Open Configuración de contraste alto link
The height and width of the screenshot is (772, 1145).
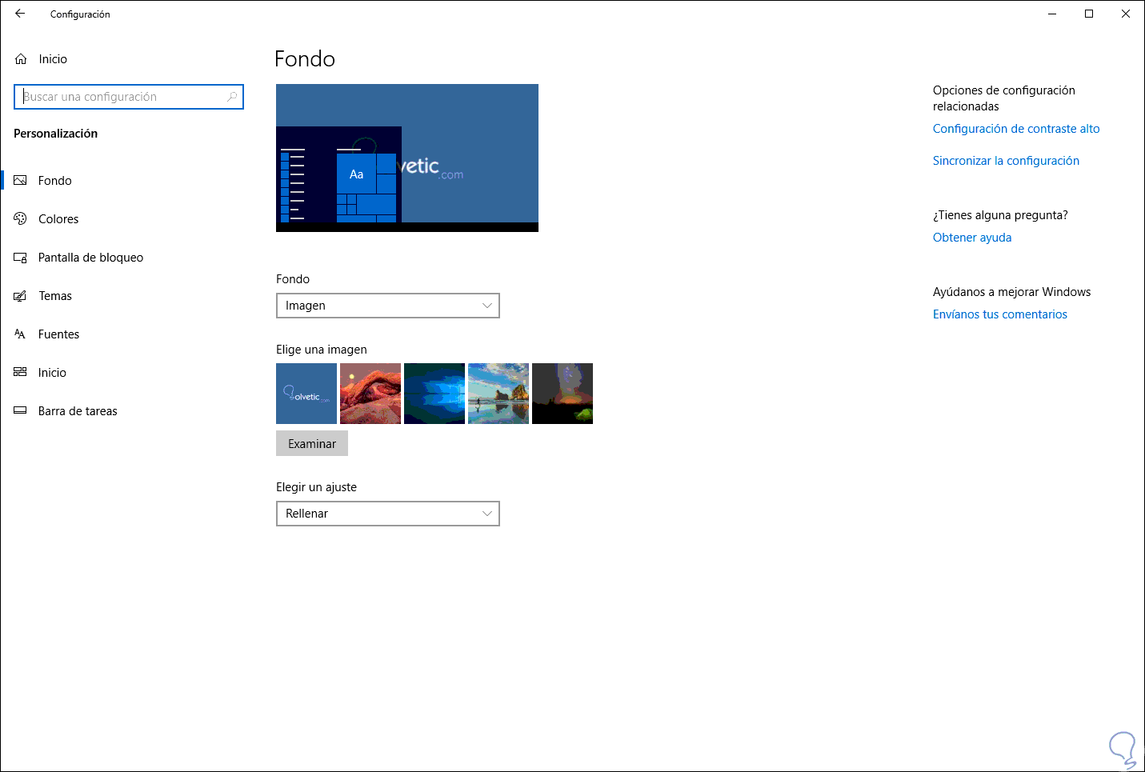click(1016, 129)
